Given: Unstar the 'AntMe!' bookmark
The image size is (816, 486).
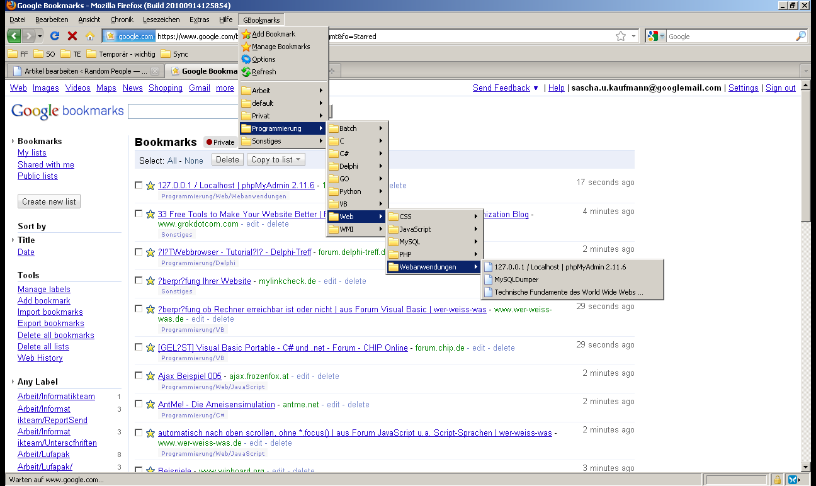Looking at the screenshot, I should pyautogui.click(x=150, y=405).
